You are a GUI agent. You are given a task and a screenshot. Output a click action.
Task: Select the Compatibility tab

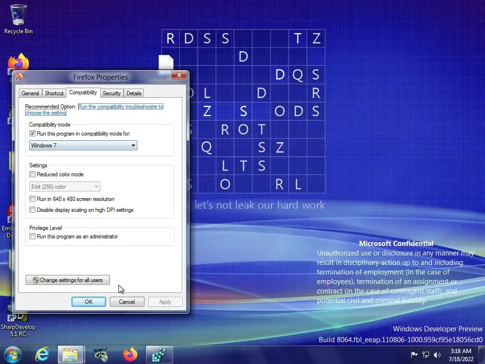pos(83,92)
